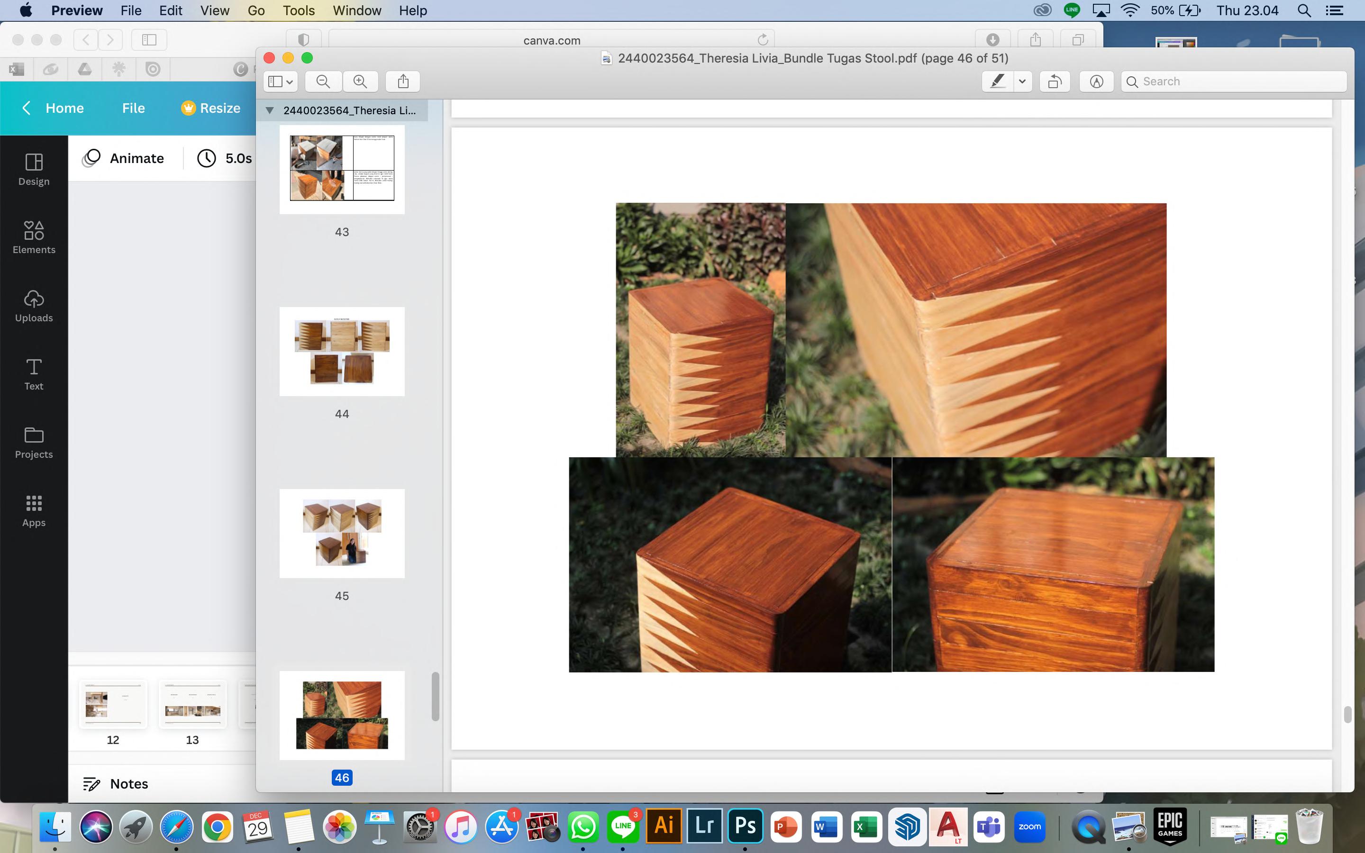Click the zoom in magnifier button
1365x853 pixels.
click(x=360, y=81)
